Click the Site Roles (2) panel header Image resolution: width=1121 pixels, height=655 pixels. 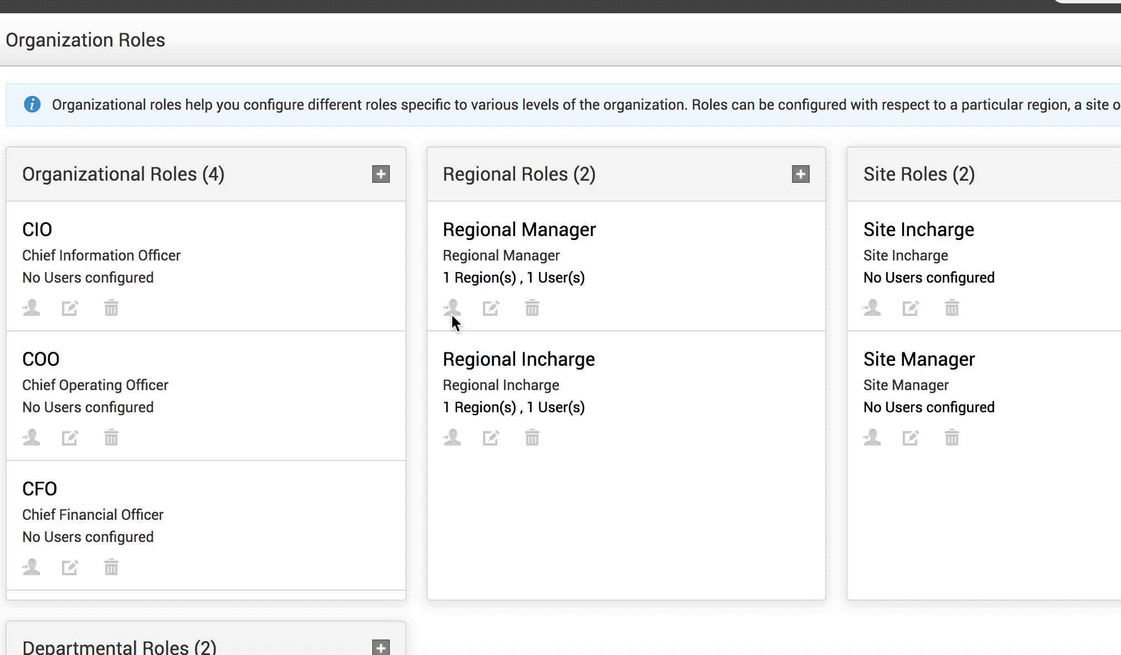pyautogui.click(x=984, y=174)
